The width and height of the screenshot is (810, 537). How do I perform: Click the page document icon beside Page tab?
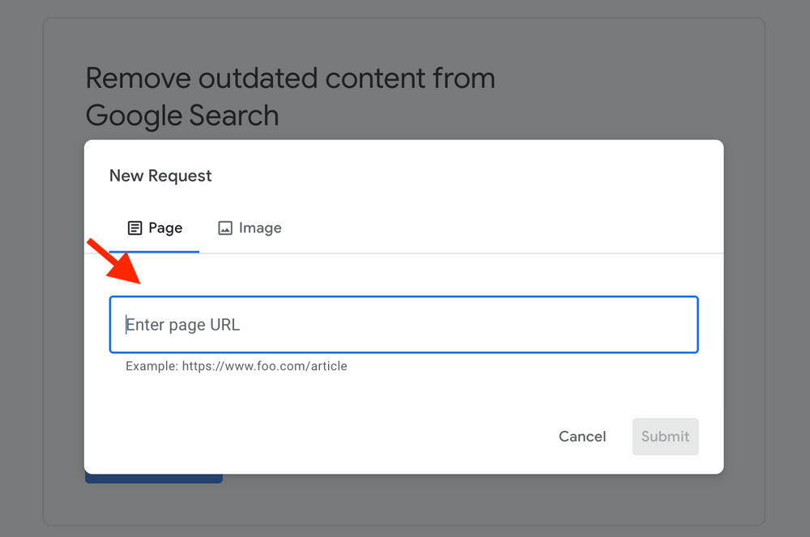pyautogui.click(x=134, y=228)
